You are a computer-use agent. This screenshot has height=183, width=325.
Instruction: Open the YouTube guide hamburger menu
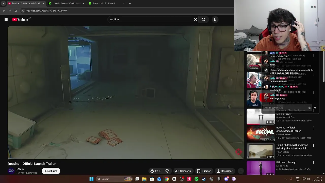click(6, 20)
